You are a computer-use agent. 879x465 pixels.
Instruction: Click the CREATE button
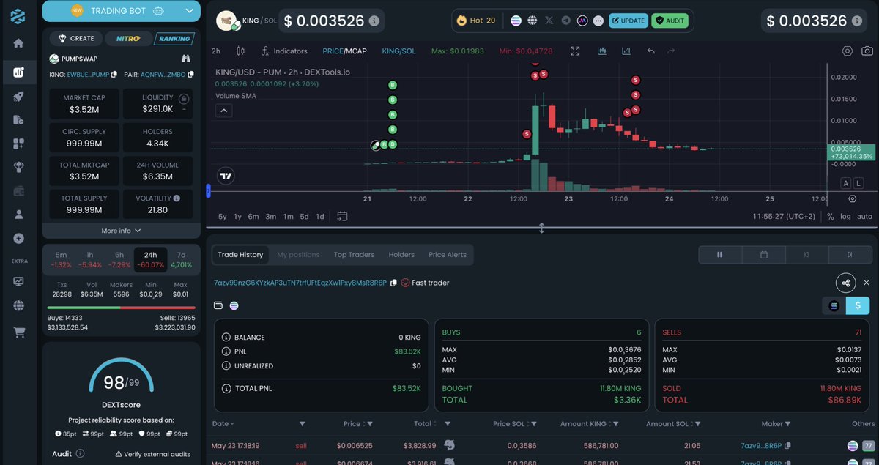76,38
